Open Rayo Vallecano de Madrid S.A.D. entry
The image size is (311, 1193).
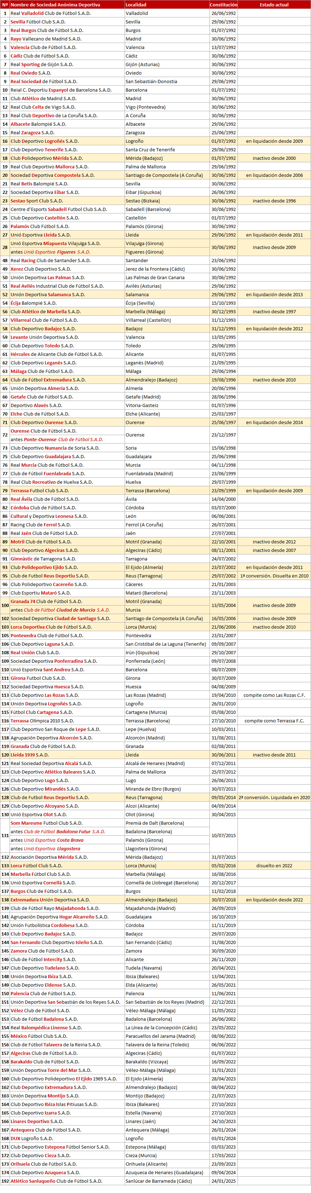[46, 39]
